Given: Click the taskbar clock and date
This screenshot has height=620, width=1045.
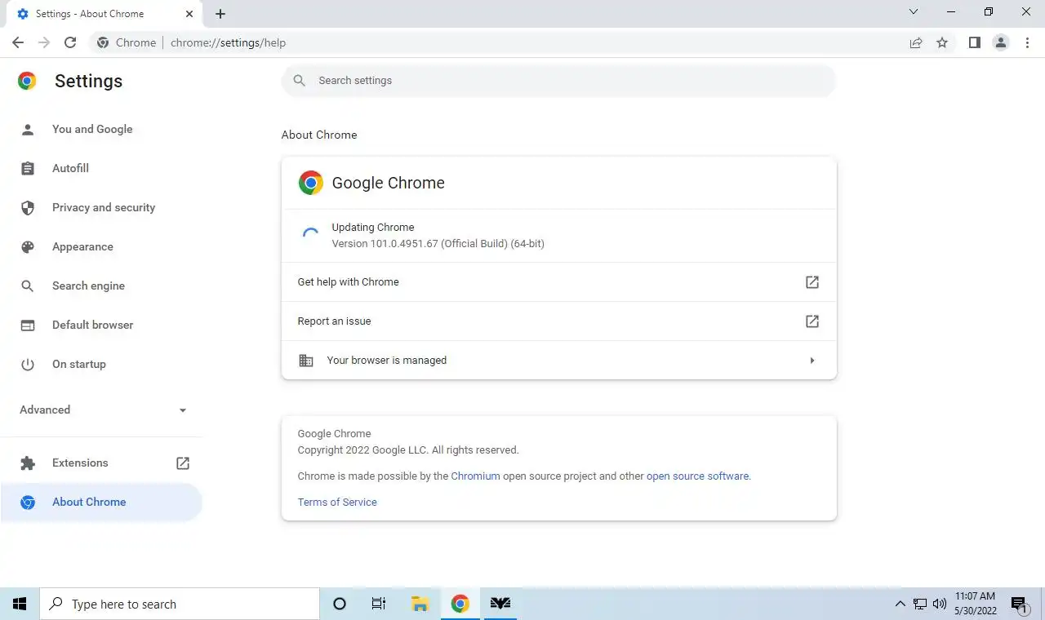Looking at the screenshot, I should click(x=976, y=604).
